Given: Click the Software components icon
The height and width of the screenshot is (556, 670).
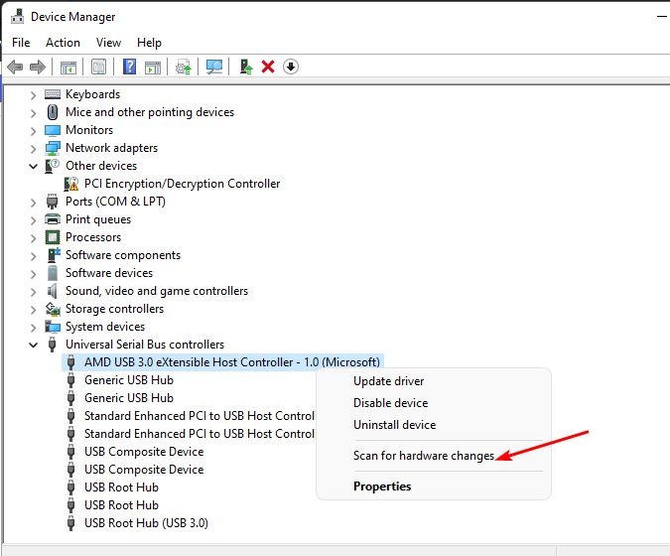Looking at the screenshot, I should 53,255.
